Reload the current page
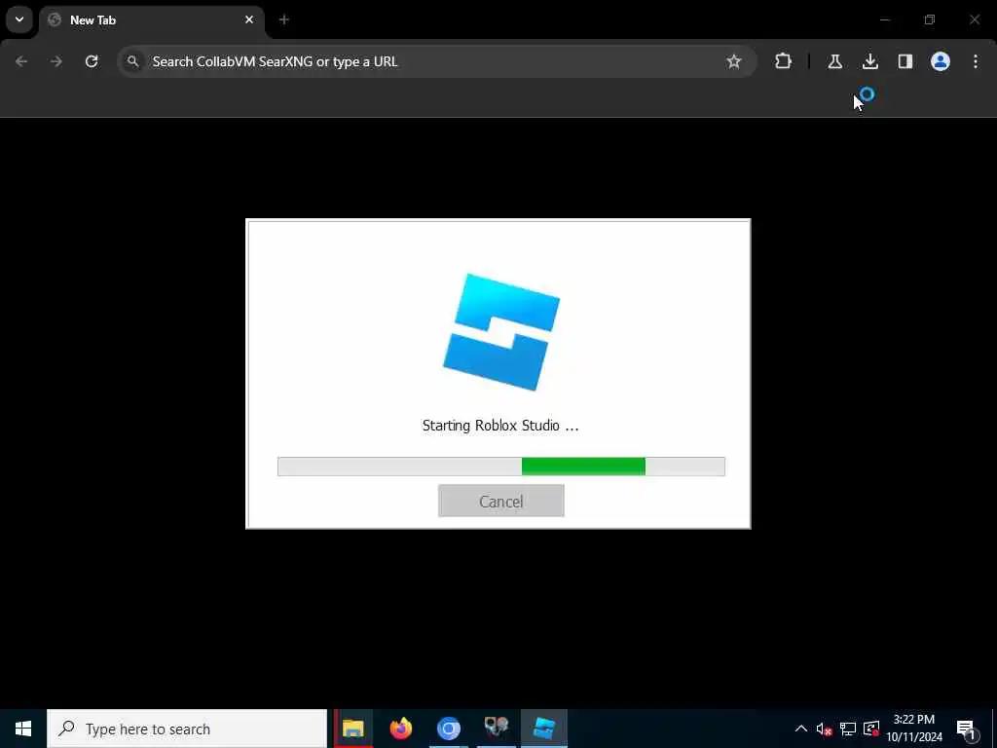997x748 pixels. coord(92,61)
